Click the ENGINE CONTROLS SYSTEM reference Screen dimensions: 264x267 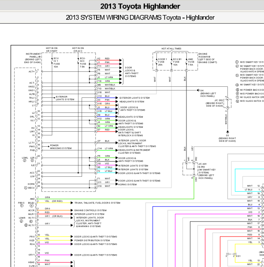coord(90,210)
